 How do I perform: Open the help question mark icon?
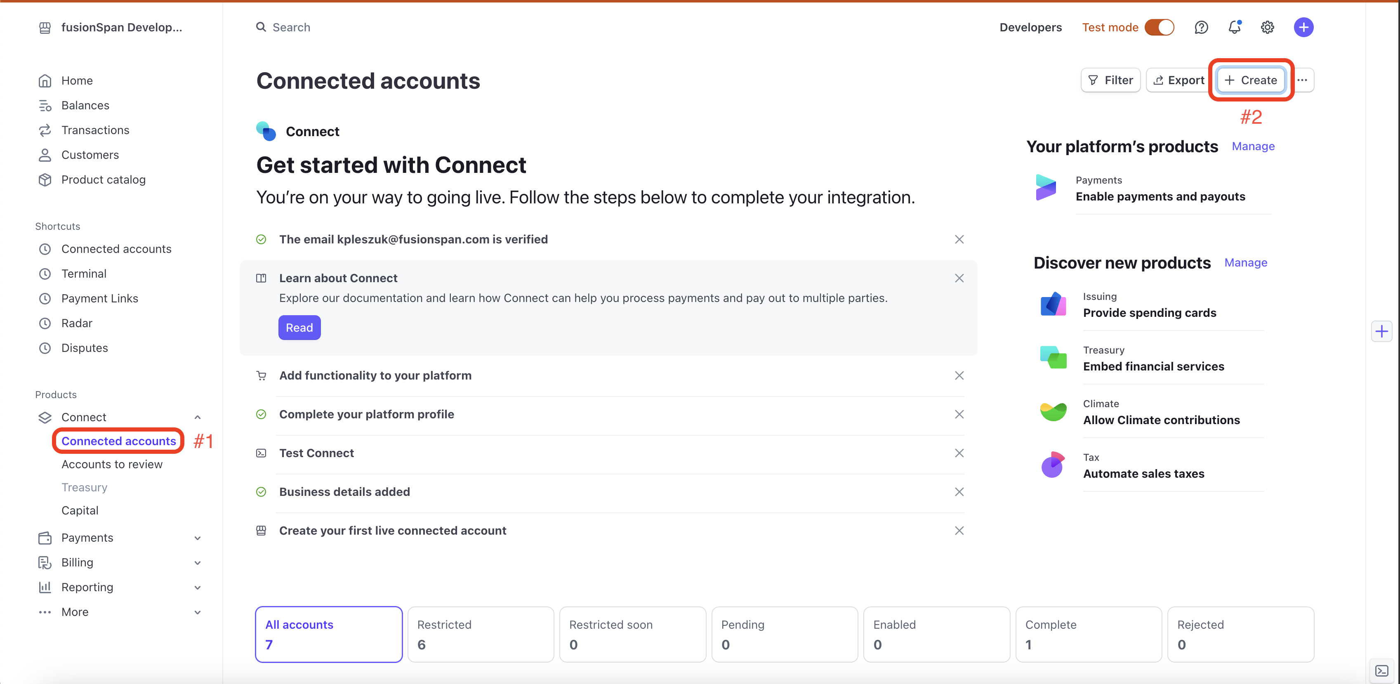coord(1201,27)
